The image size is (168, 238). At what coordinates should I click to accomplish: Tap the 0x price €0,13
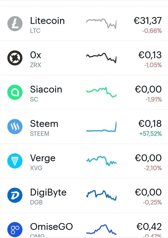click(x=150, y=55)
